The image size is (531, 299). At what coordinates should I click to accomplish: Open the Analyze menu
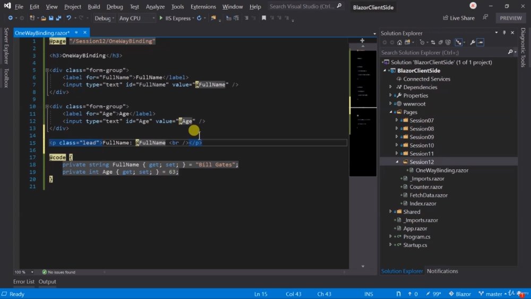(x=155, y=6)
